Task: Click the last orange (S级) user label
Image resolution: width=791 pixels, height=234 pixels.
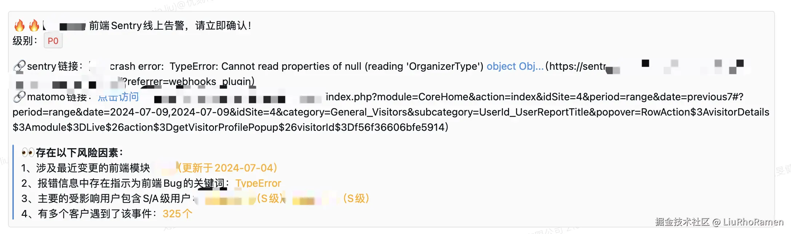Action: point(356,198)
